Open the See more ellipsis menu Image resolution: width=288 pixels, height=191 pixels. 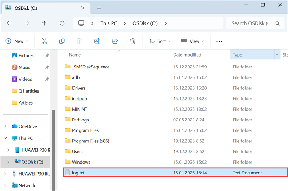[x=219, y=41]
